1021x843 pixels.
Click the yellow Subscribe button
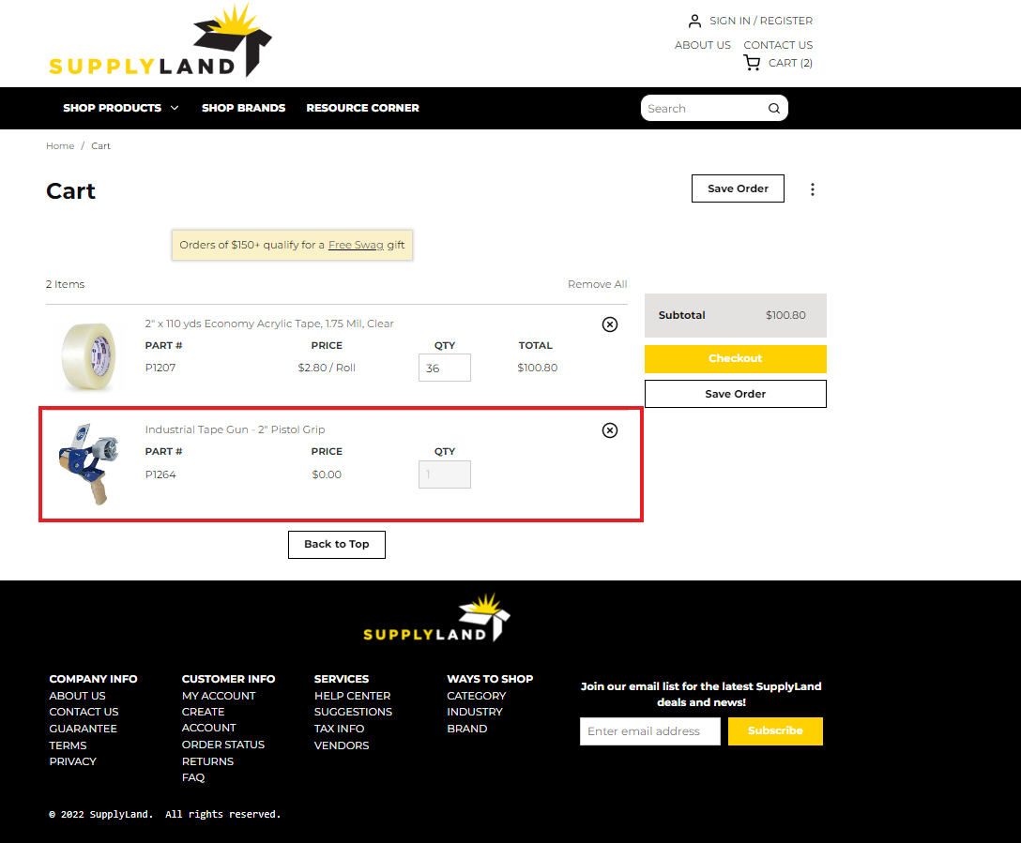[775, 731]
